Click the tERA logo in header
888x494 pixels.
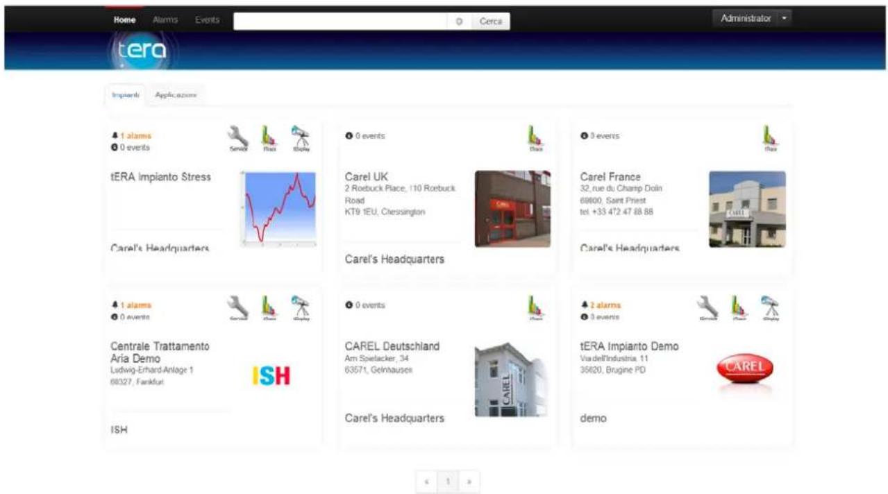tap(142, 53)
